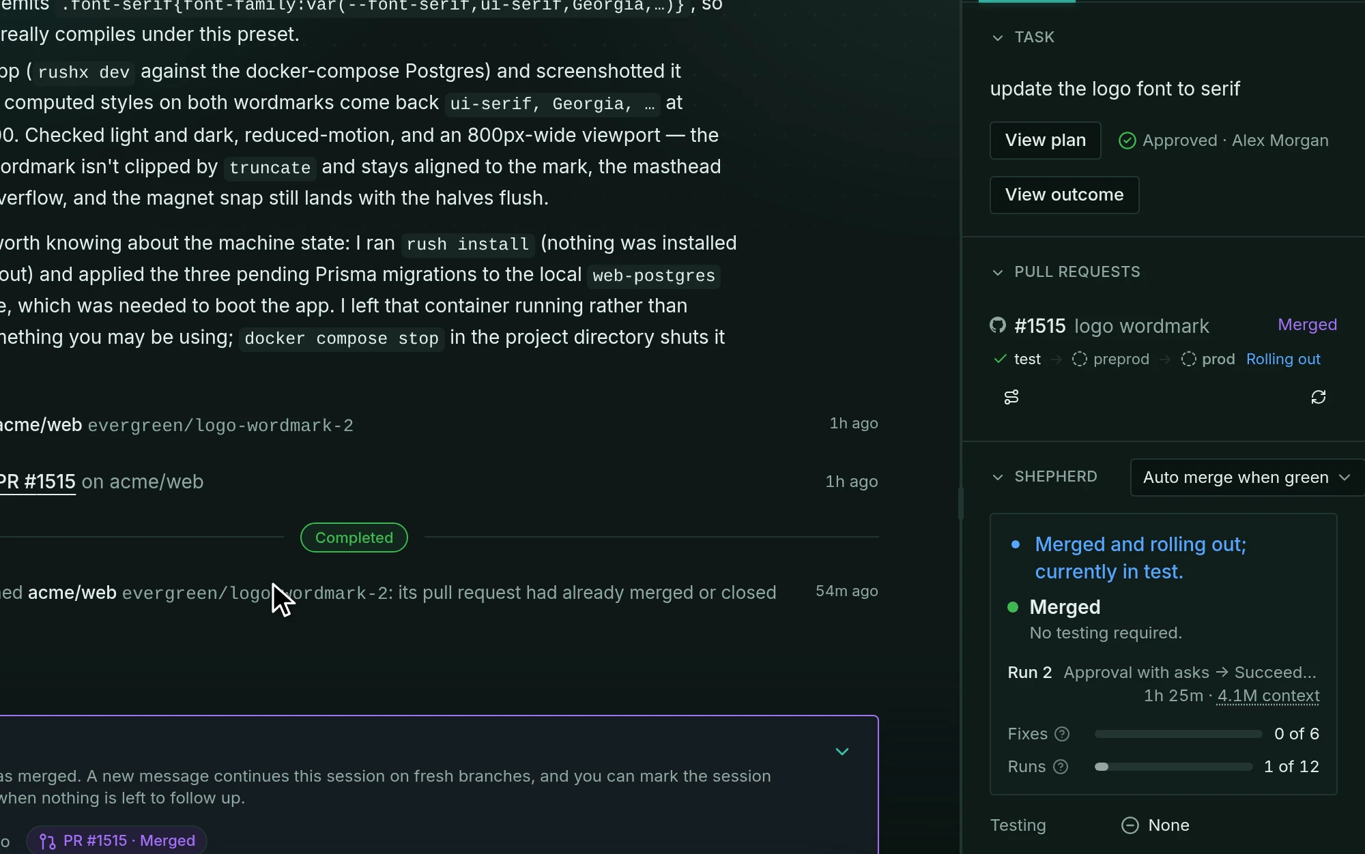Click the 'web-postgres' code snippet
Viewport: 1365px width, 854px height.
point(654,276)
